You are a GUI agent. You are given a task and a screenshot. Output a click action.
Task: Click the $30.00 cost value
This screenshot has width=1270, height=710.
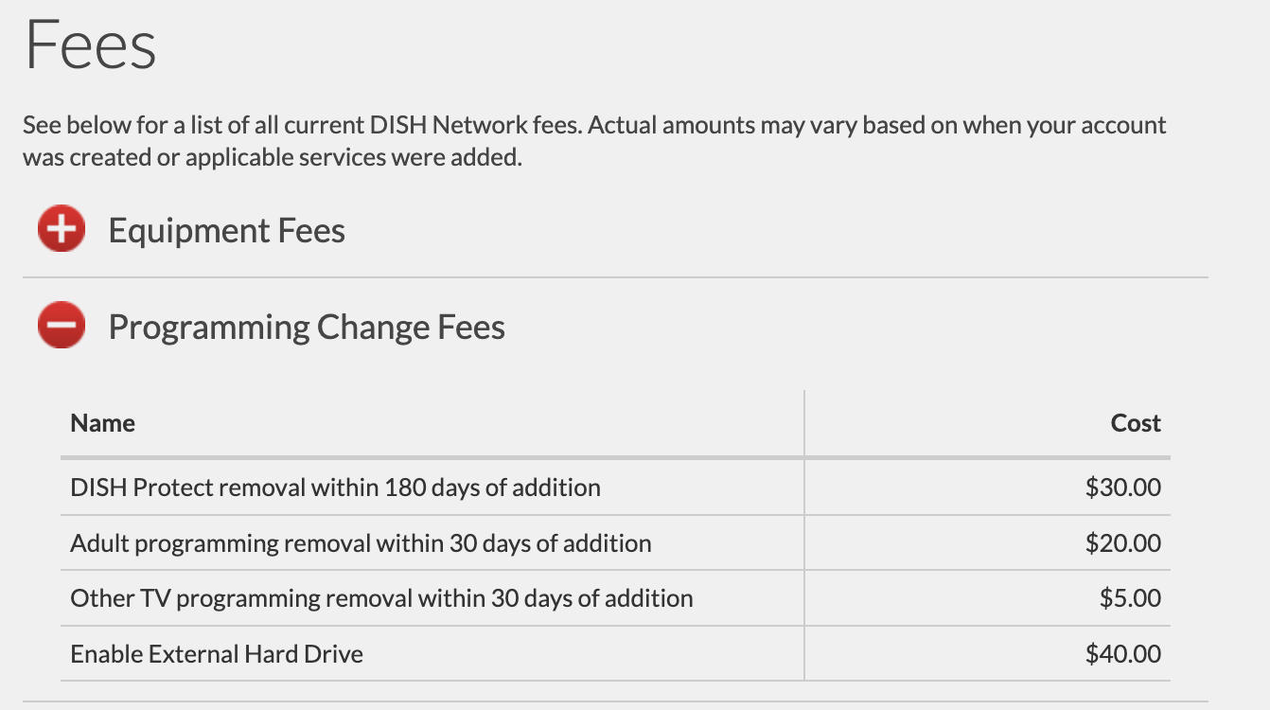1123,488
